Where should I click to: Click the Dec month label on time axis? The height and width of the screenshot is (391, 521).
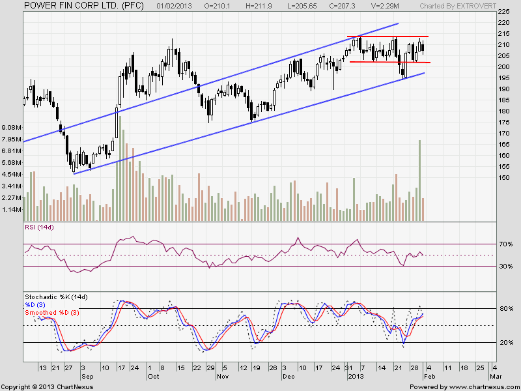click(289, 377)
